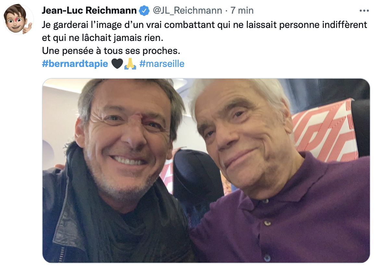
Task: Click the black heart emoji
Action: 118,64
